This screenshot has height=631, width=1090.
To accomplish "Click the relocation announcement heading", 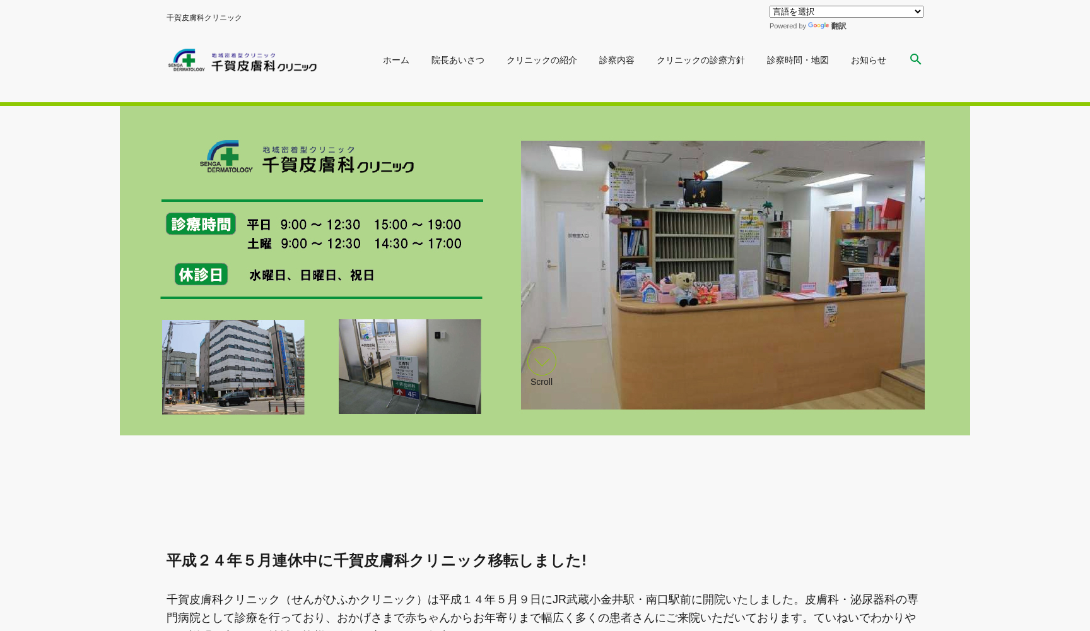I will tap(376, 560).
